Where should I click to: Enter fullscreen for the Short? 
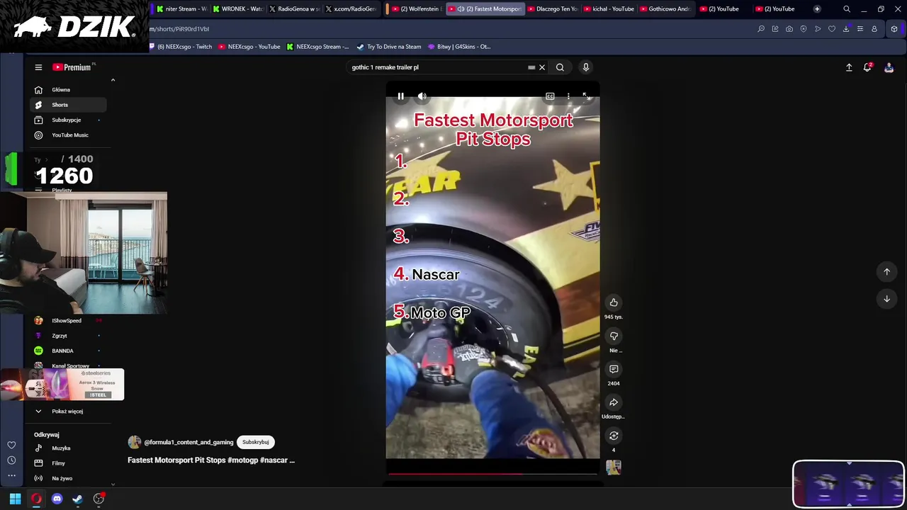tap(586, 96)
